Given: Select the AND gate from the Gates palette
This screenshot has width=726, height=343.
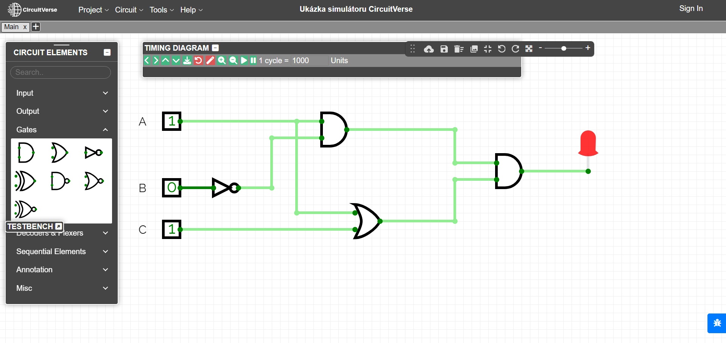Looking at the screenshot, I should point(26,153).
